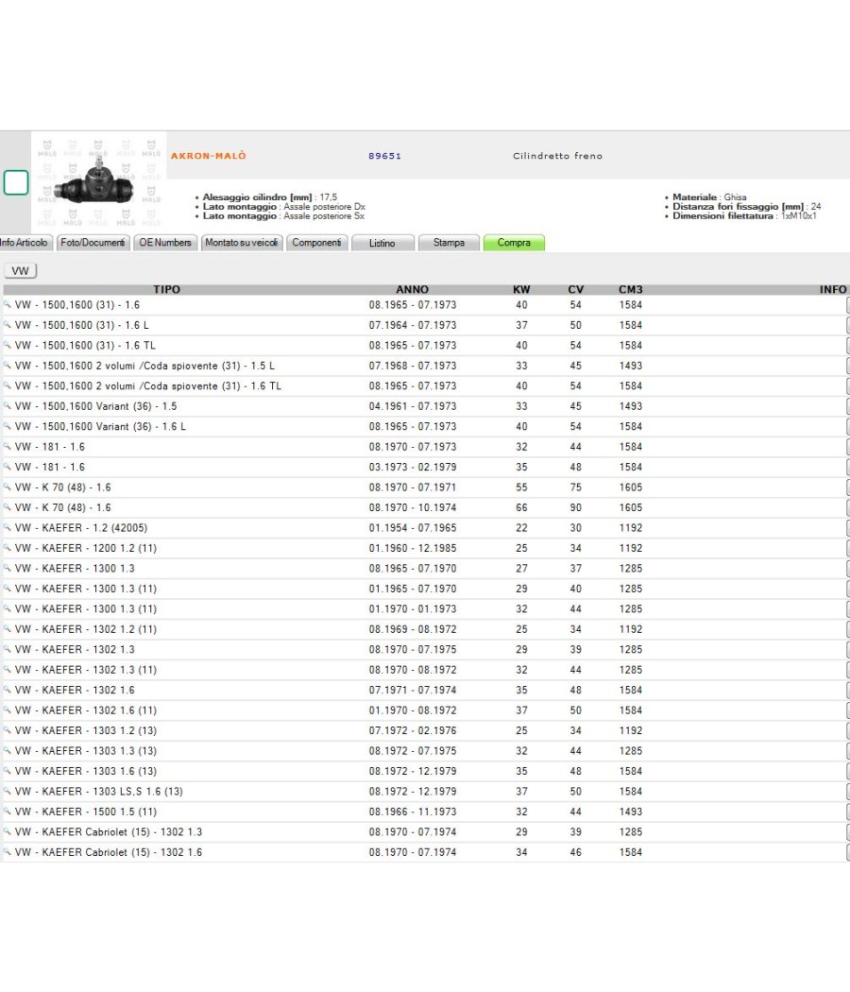The height and width of the screenshot is (992, 850).
Task: Click magnifier icon for KAEFER - 1500 1.5 (11)
Action: pyautogui.click(x=8, y=811)
